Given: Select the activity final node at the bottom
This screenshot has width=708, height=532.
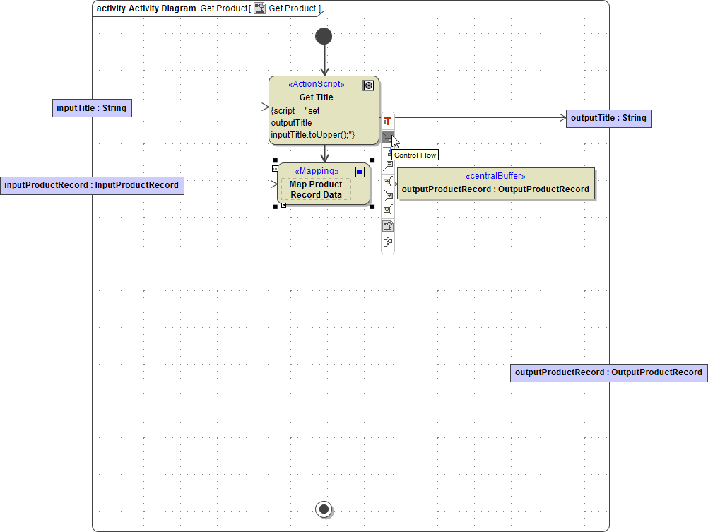Looking at the screenshot, I should 324,509.
